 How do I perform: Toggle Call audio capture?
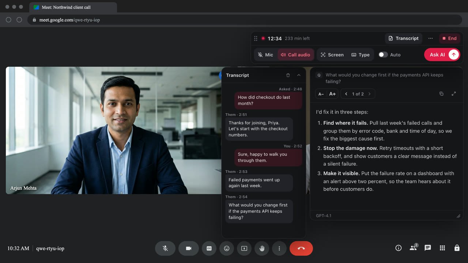click(x=295, y=55)
